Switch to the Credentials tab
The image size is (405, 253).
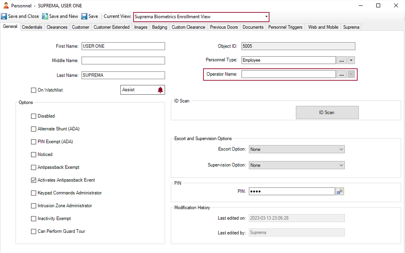pyautogui.click(x=32, y=27)
